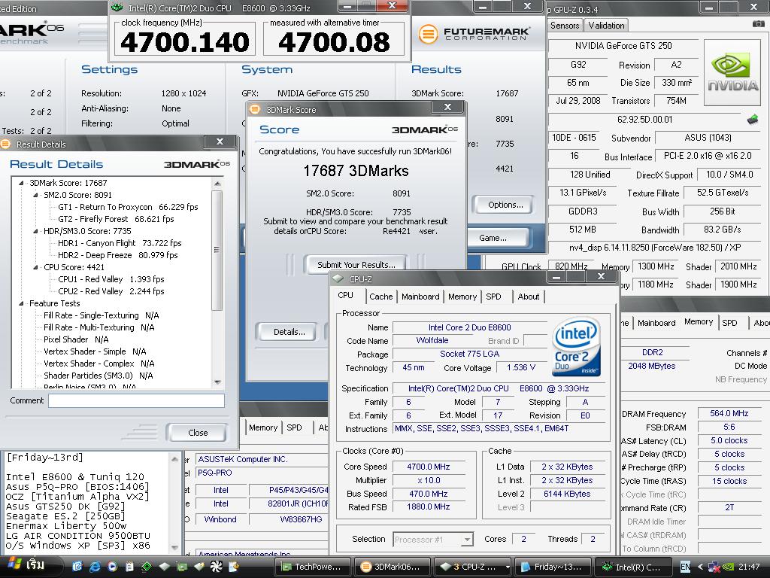This screenshot has width=770, height=578.
Task: Click the Submit Your Results button
Action: point(356,265)
